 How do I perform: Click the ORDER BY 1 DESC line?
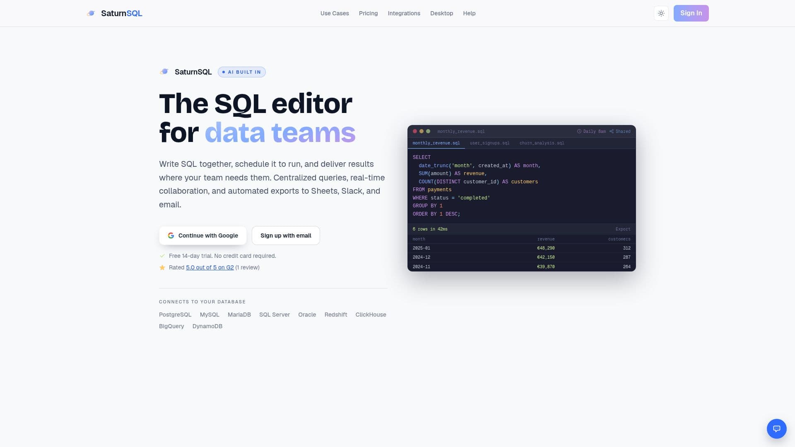[436, 214]
